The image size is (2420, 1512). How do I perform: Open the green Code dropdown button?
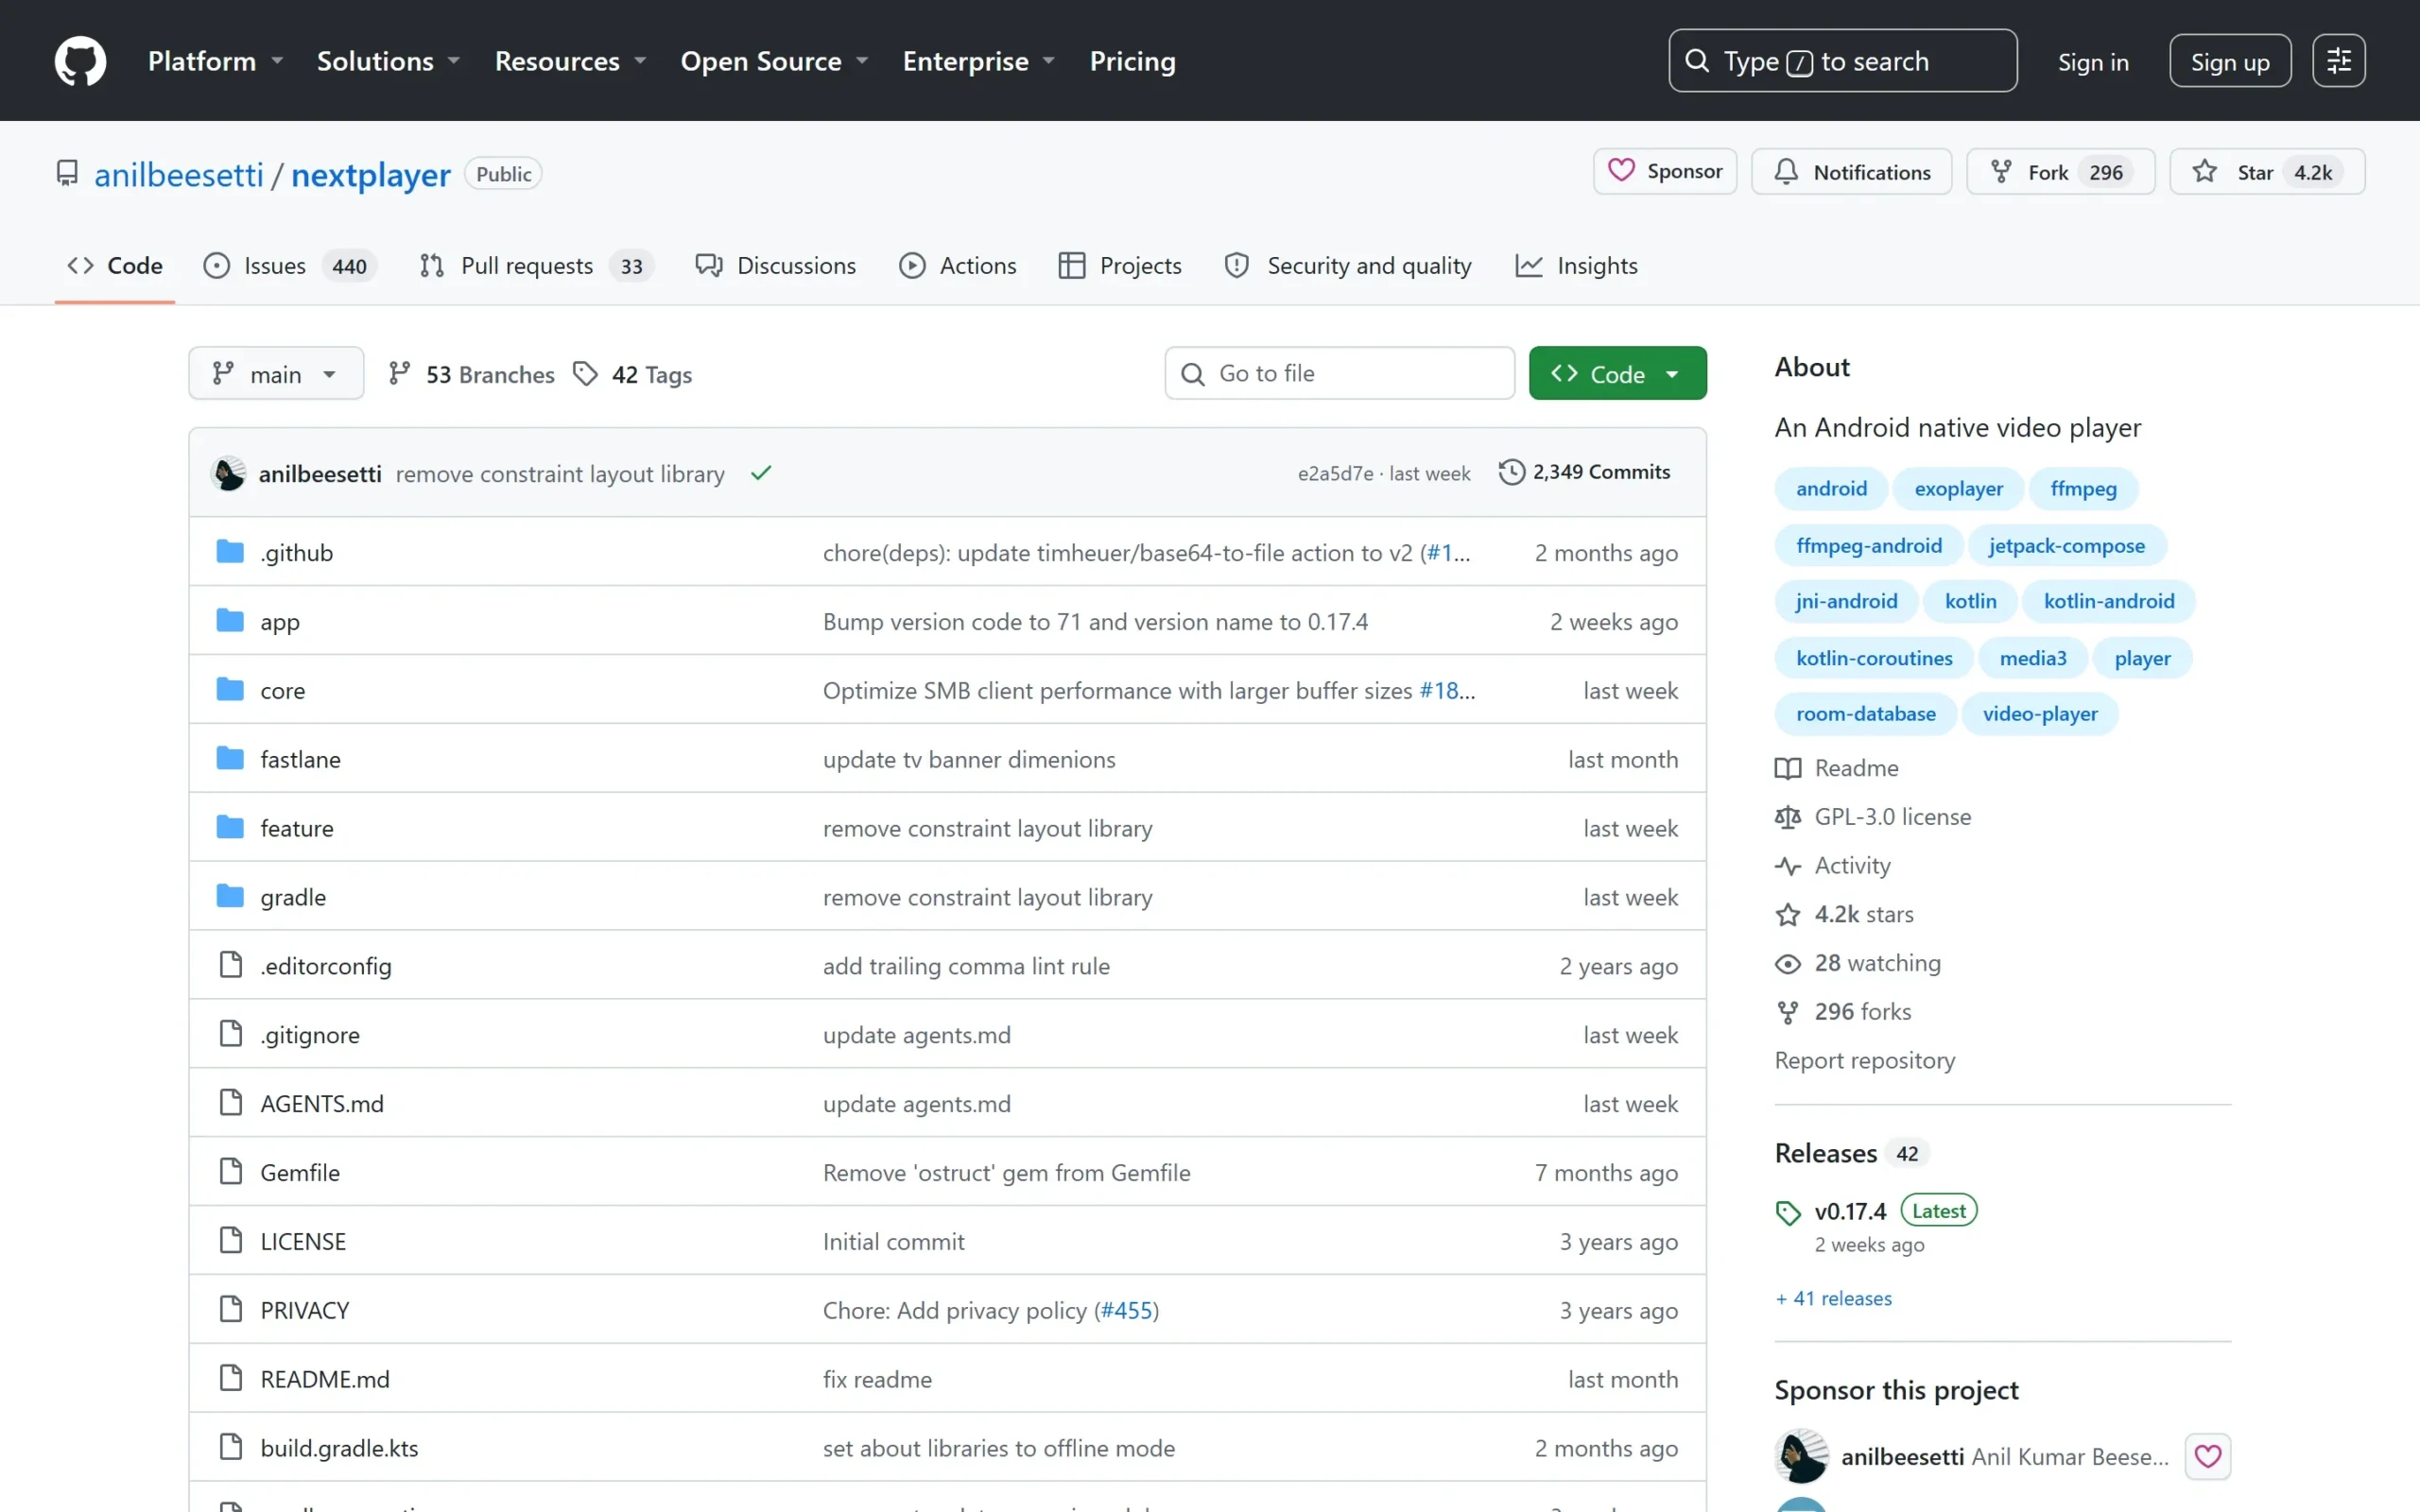coord(1617,374)
